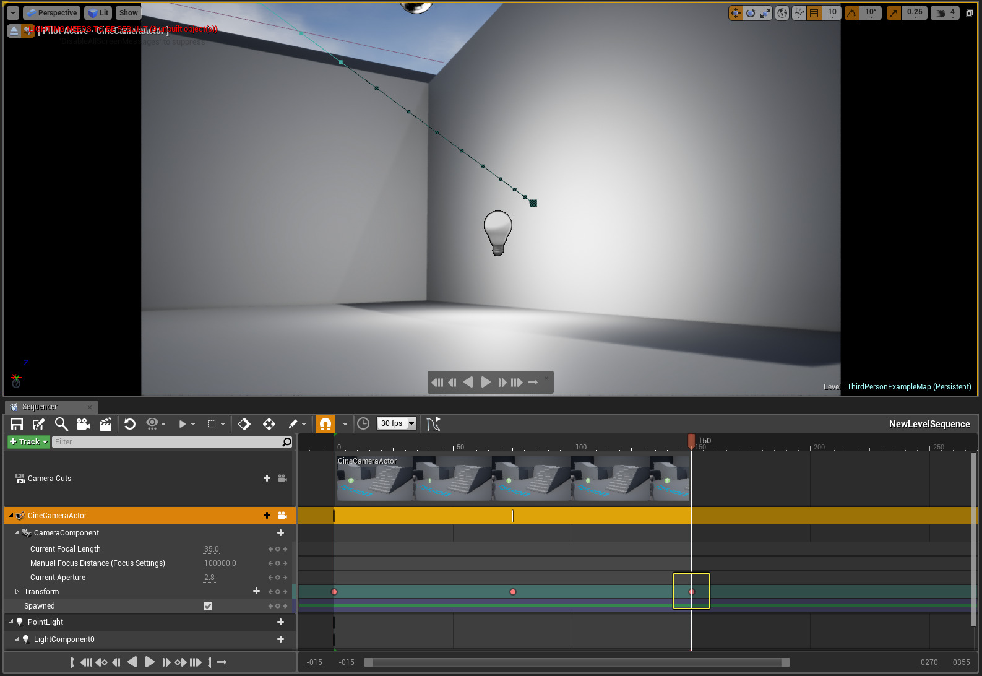The image size is (982, 676).
Task: Click the Lit view mode button
Action: tap(98, 13)
